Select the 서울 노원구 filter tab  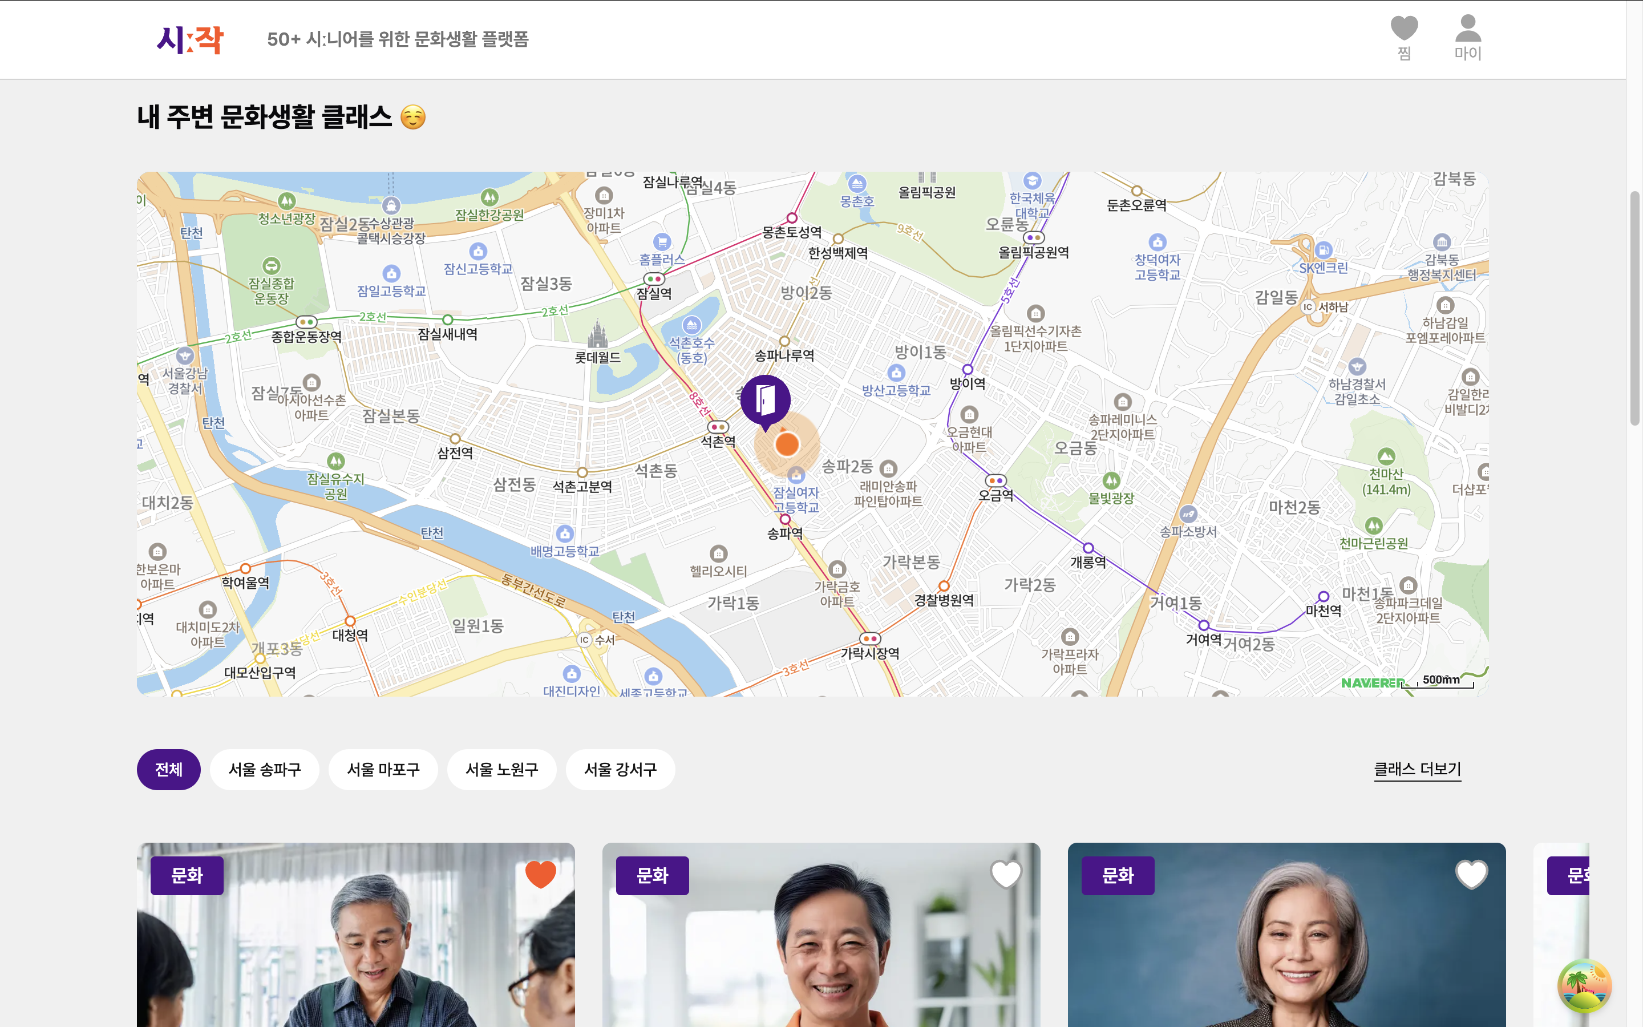[x=501, y=770]
